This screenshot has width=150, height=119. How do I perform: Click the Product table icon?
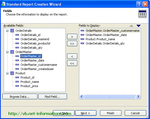[x=12, y=73]
